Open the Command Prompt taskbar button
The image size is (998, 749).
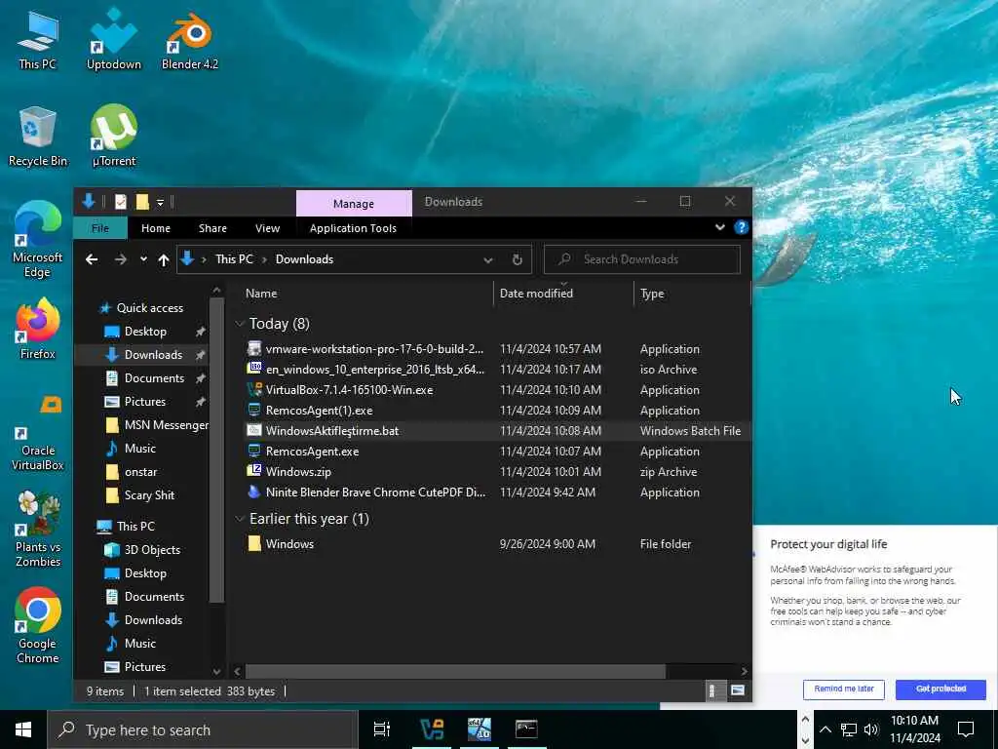point(526,729)
